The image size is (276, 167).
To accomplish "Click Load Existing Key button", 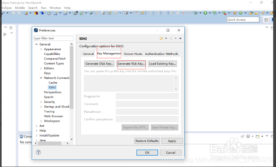I will (162, 64).
